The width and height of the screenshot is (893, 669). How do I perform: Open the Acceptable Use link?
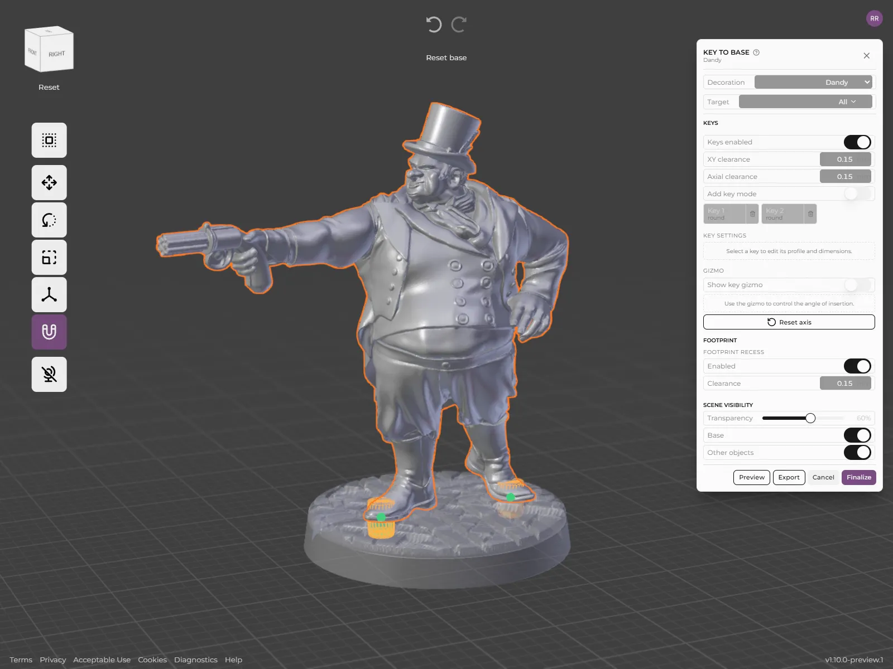click(x=102, y=660)
